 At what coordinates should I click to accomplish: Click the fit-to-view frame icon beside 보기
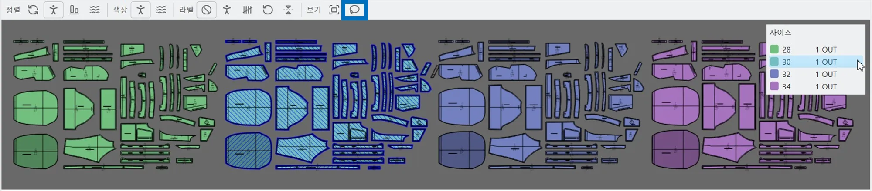(334, 10)
